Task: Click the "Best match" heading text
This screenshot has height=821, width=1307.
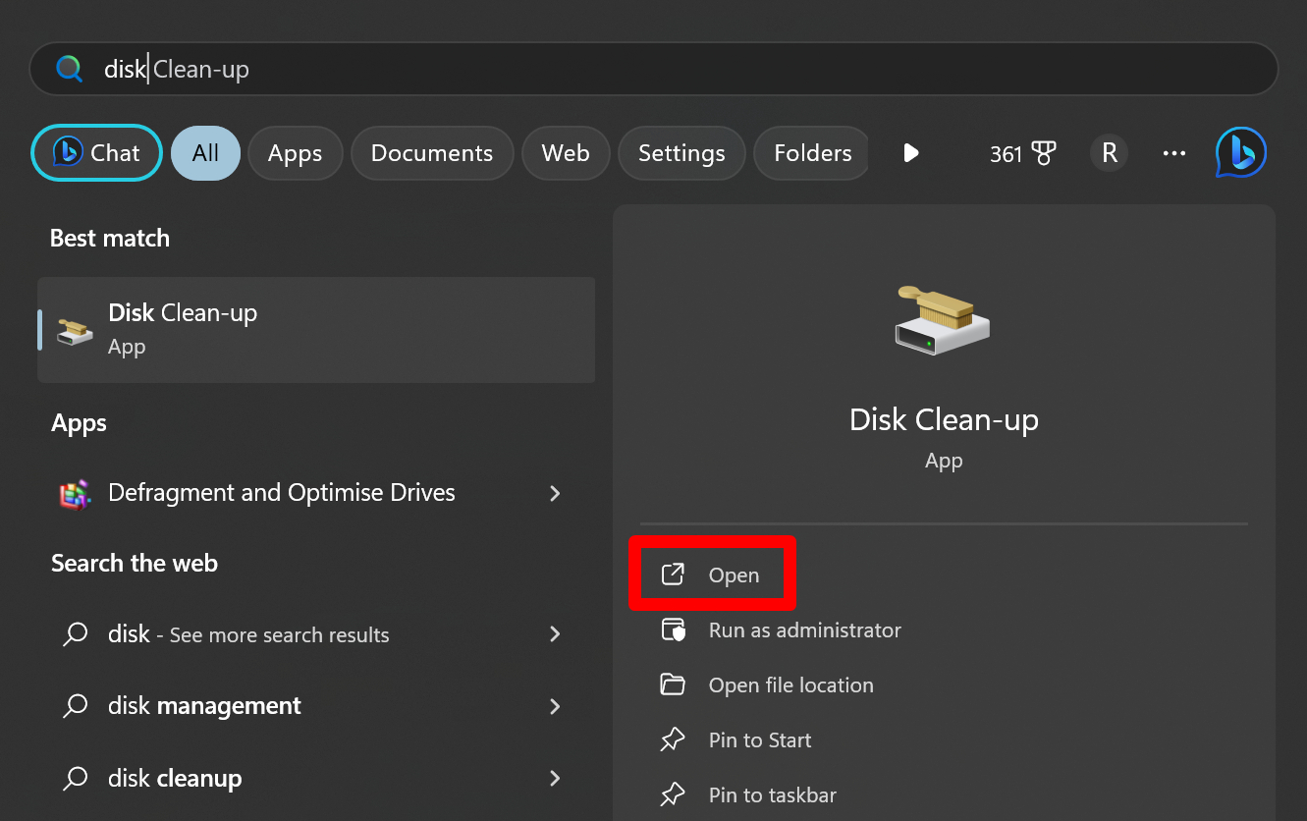Action: point(110,239)
